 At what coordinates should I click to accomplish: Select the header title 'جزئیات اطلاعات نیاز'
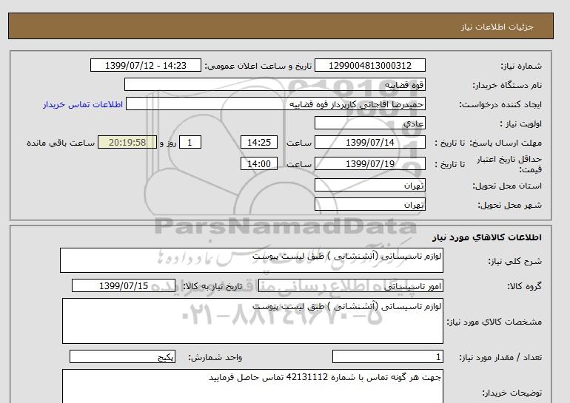click(497, 27)
